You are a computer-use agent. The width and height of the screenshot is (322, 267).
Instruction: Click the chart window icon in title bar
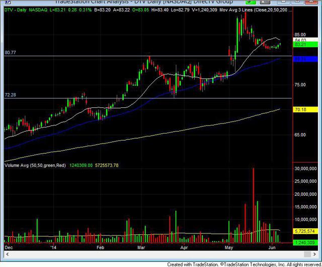pos(8,2)
